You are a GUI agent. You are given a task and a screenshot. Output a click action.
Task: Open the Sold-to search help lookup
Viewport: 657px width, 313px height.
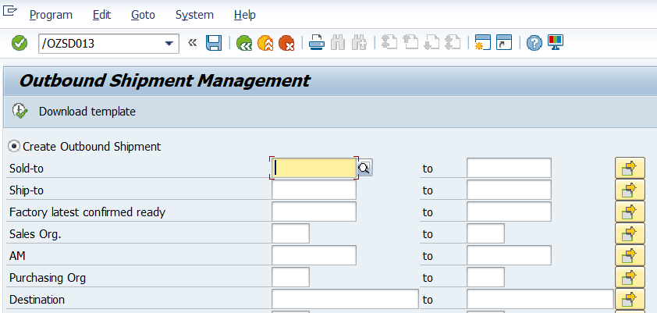pyautogui.click(x=364, y=168)
